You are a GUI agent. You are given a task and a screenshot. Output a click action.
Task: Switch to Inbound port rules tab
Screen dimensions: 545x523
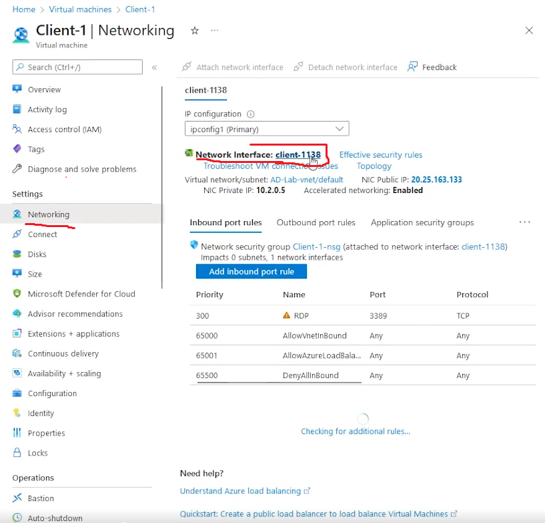225,222
